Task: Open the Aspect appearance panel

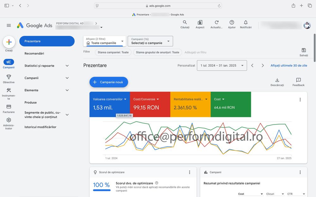Action: [x=200, y=24]
